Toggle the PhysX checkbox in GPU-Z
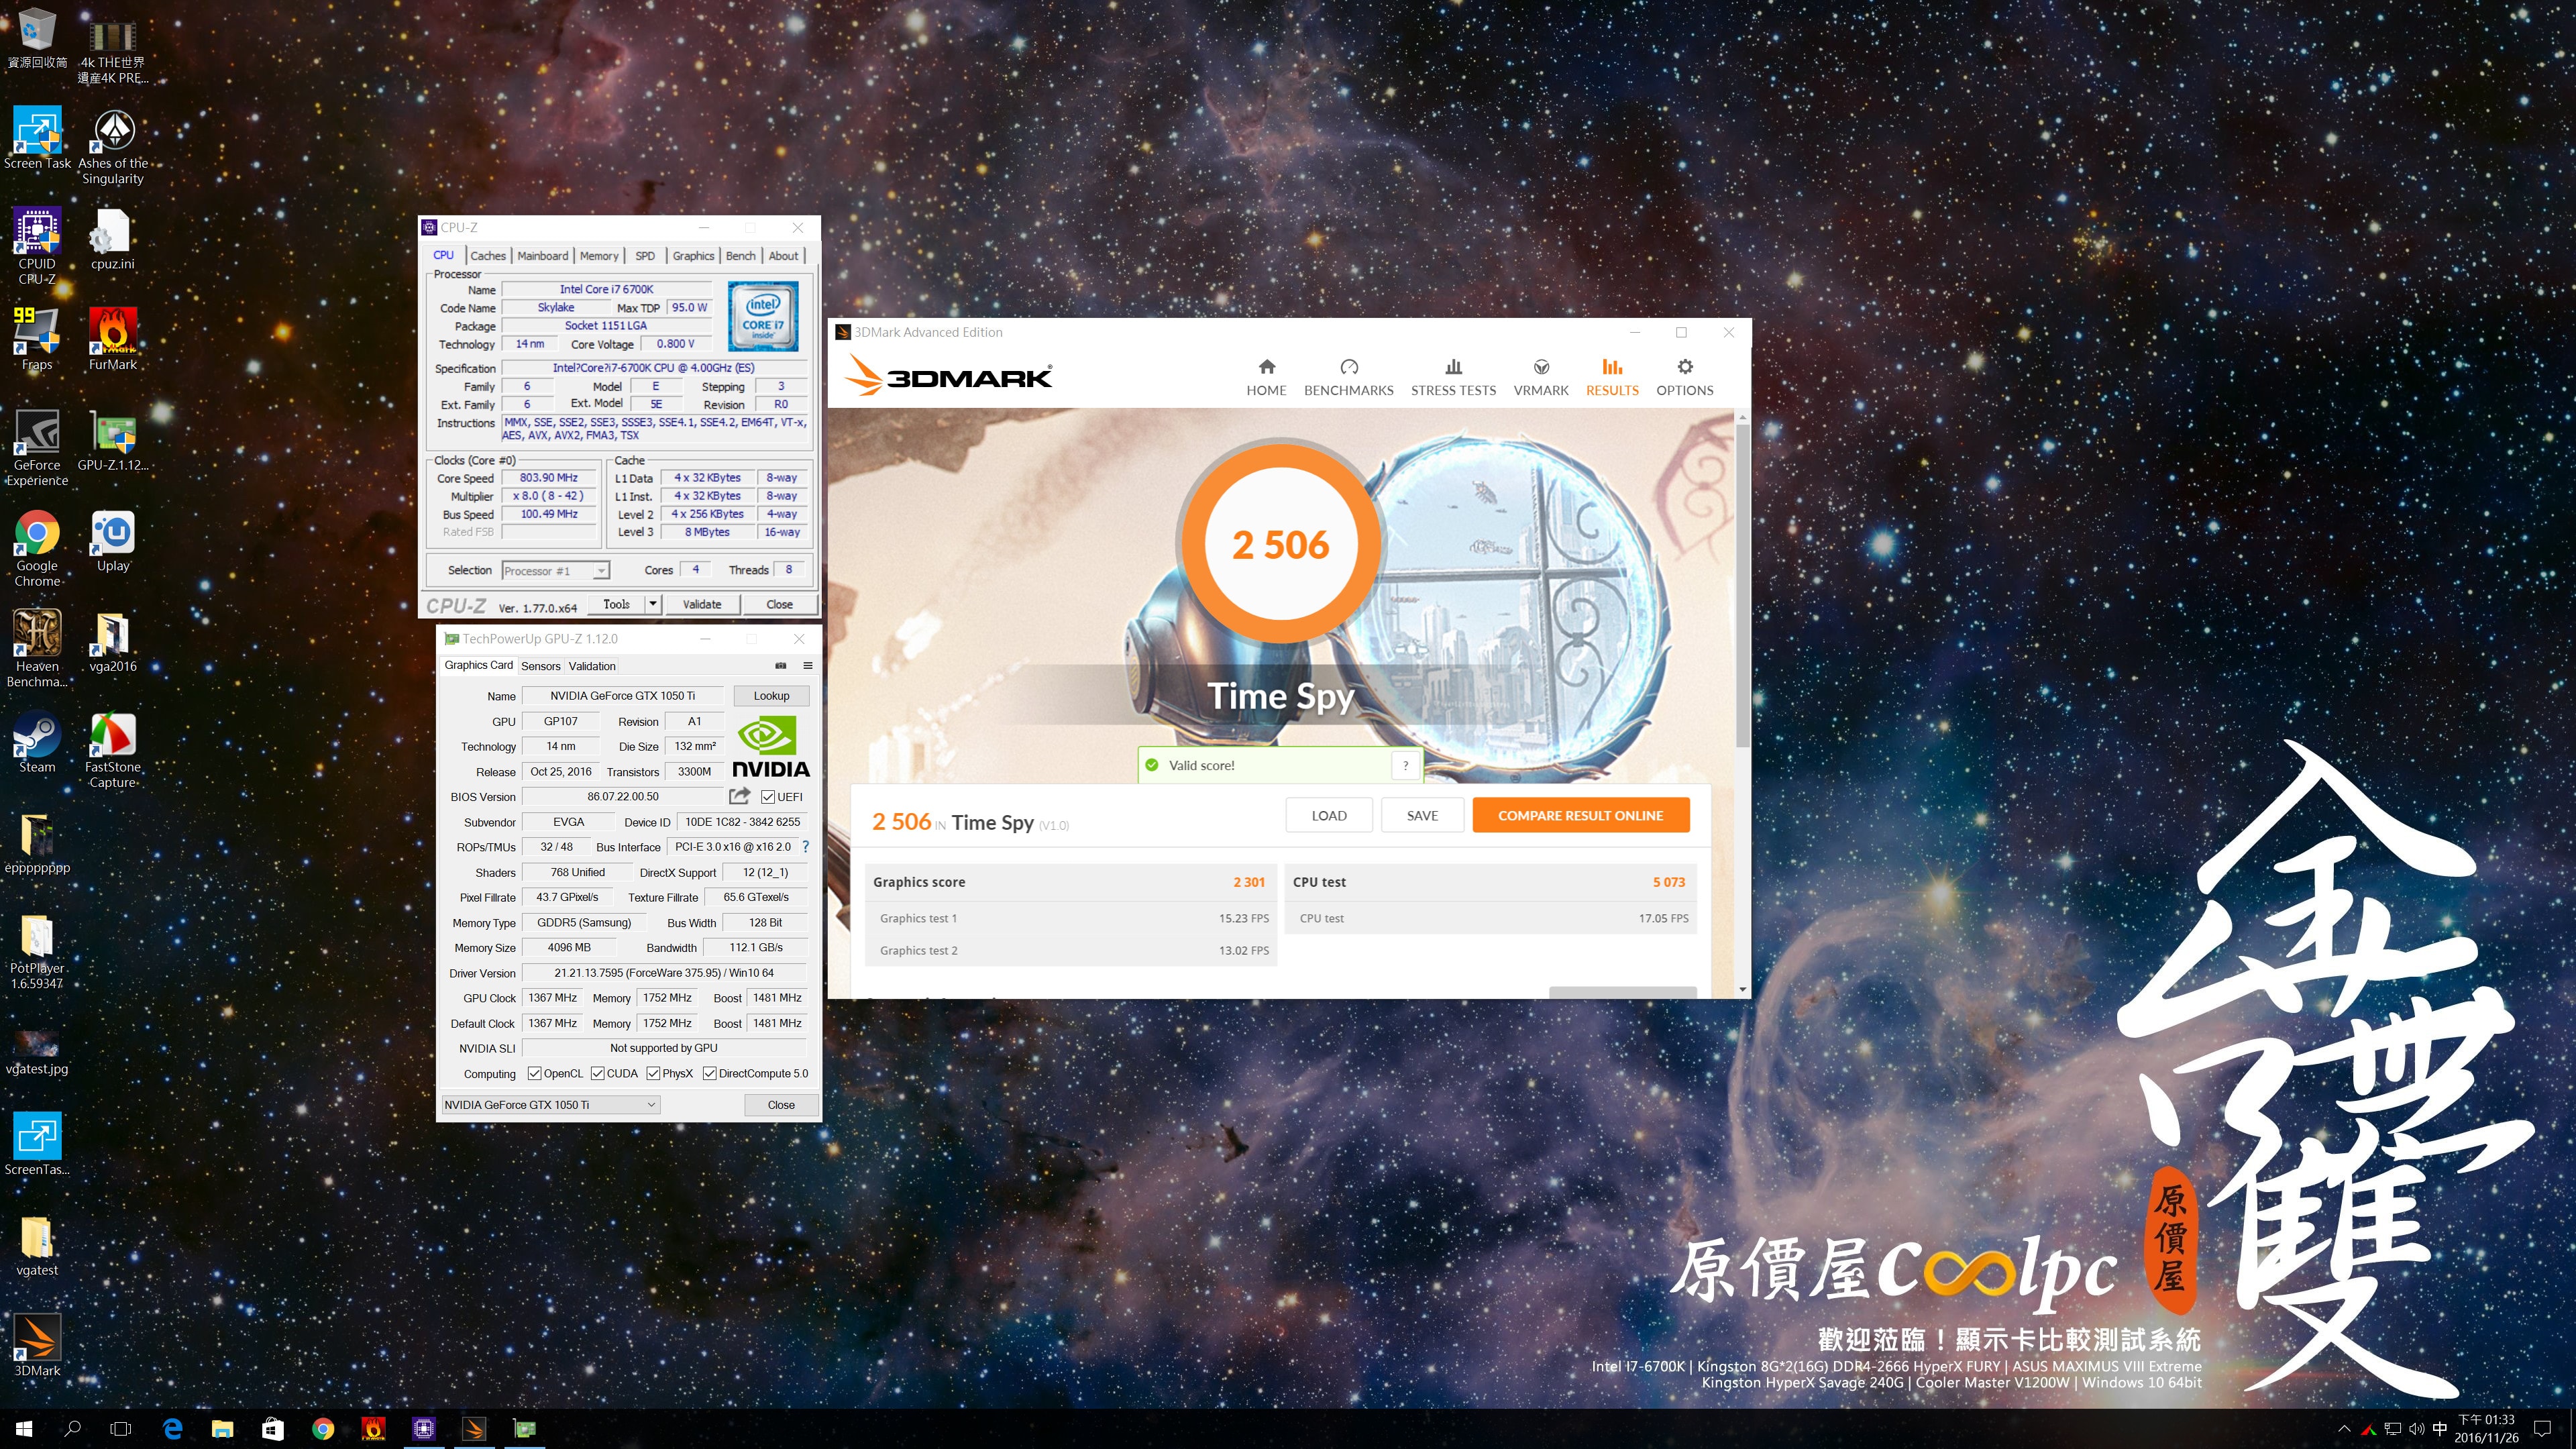The height and width of the screenshot is (1449, 2576). 653,1074
